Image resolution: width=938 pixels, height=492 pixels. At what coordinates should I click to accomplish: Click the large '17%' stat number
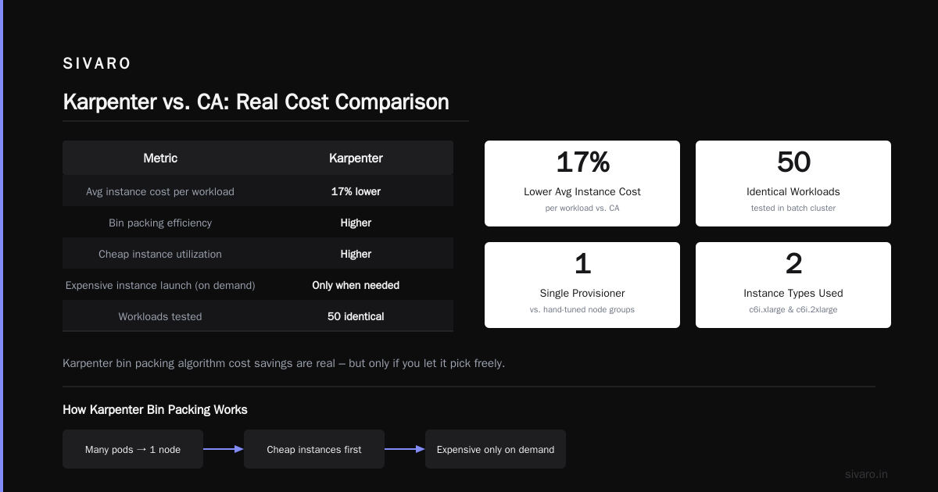coord(582,162)
